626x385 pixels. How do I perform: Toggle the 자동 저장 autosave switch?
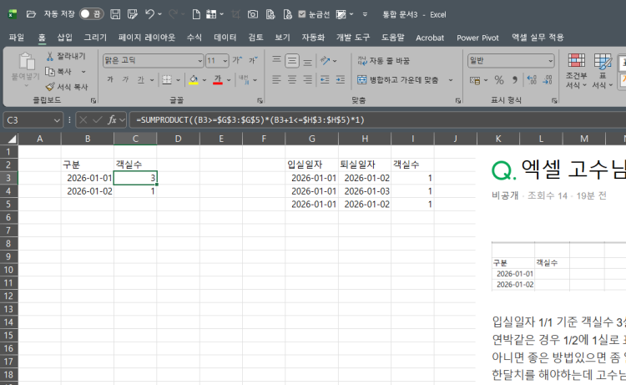92,14
